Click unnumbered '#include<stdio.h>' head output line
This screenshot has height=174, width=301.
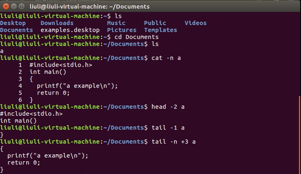(x=31, y=114)
